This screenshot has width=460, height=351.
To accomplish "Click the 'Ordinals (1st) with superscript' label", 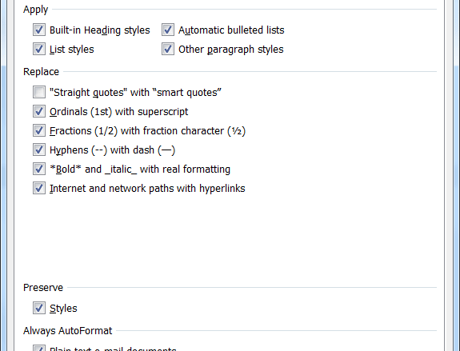I will (x=119, y=112).
